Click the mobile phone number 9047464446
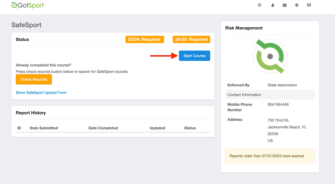The image size is (335, 184). pos(278,104)
